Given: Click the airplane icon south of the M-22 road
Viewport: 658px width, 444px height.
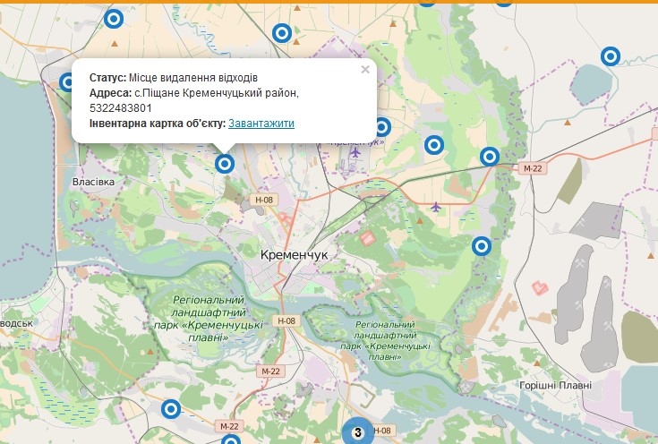Looking at the screenshot, I should coord(436,207).
